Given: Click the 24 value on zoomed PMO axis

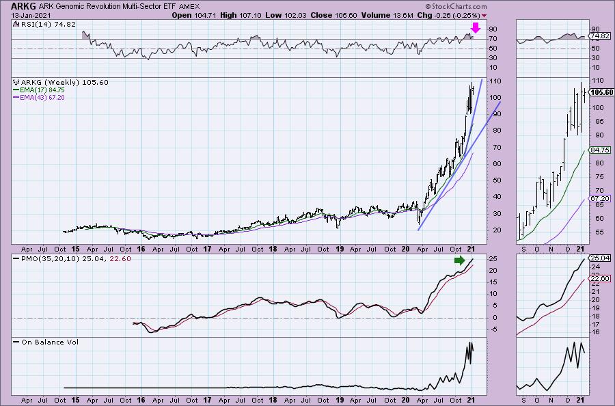Looking at the screenshot, I should pyautogui.click(x=595, y=267).
